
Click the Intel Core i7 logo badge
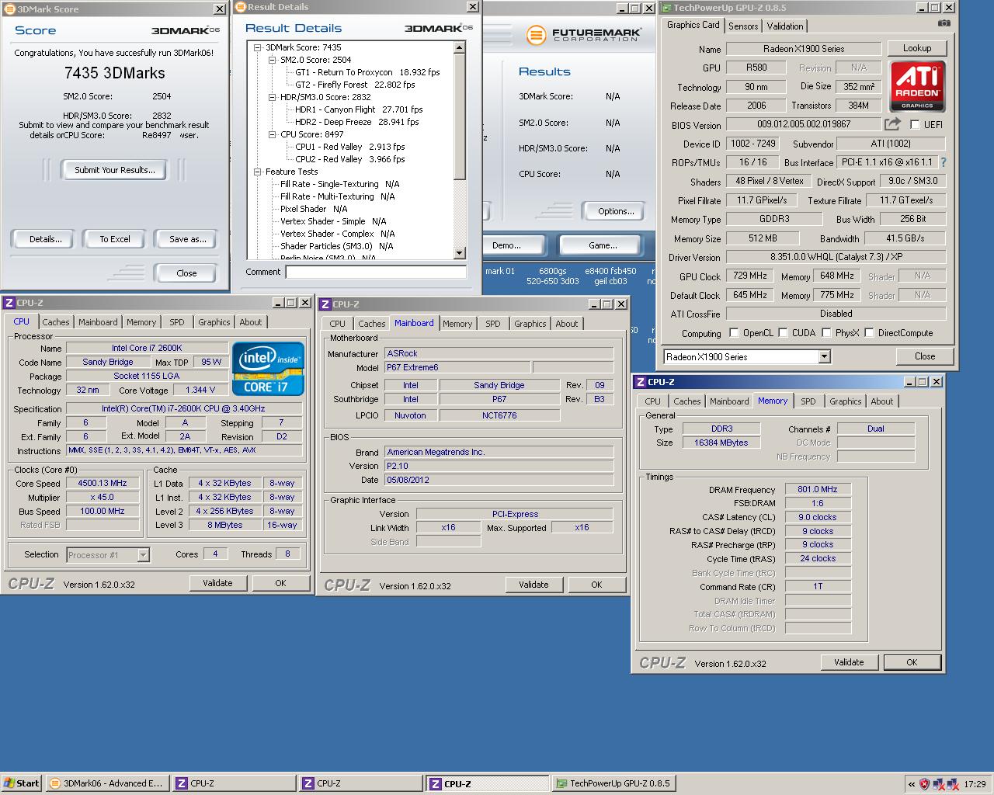(268, 369)
